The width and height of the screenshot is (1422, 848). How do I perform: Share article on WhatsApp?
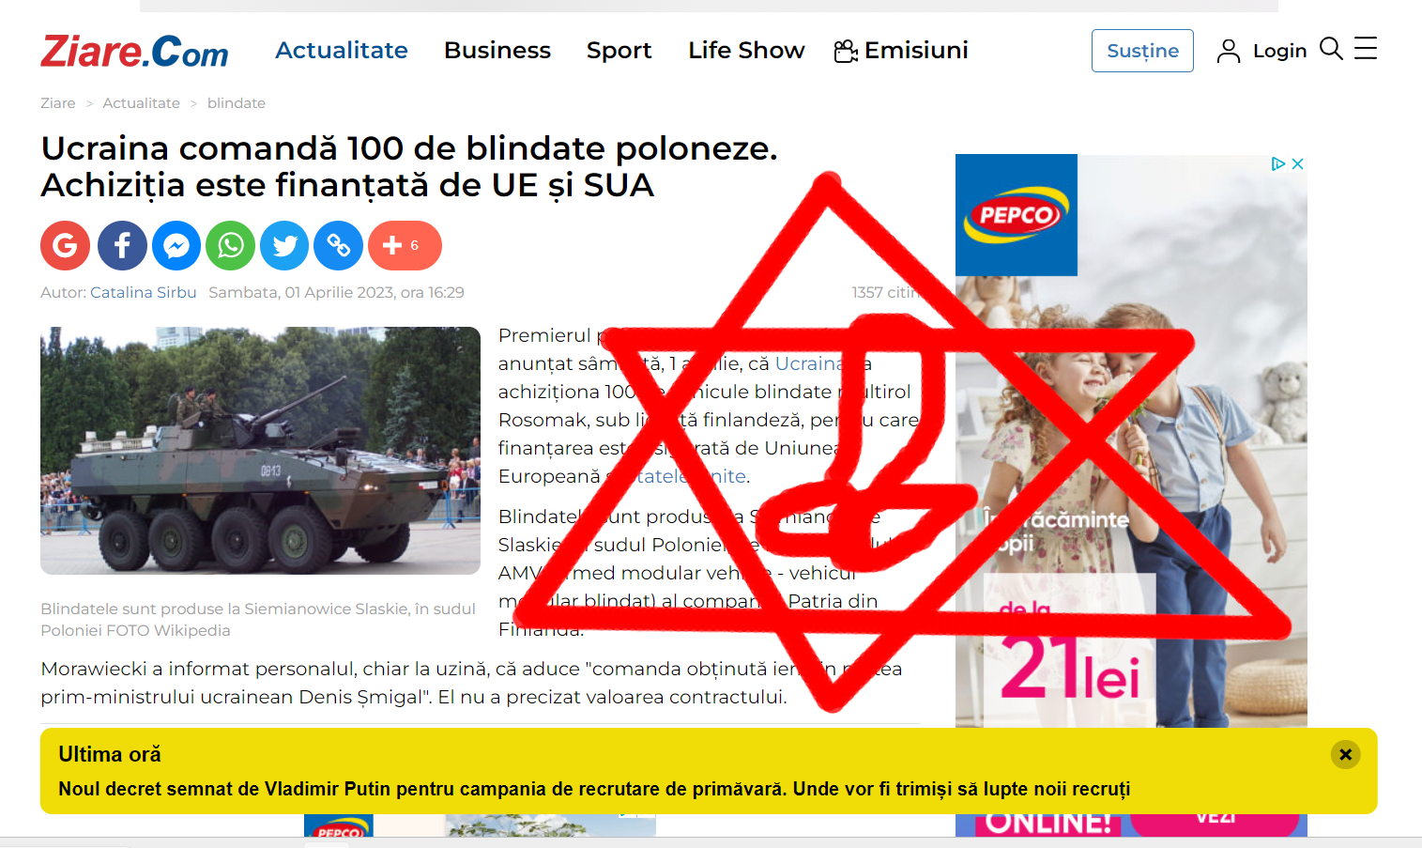231,246
